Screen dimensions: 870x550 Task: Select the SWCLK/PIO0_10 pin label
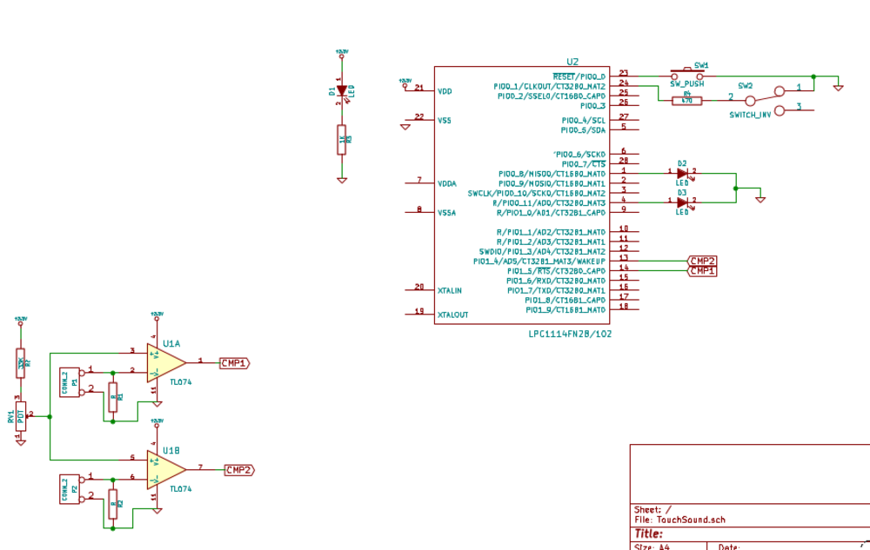tap(537, 193)
